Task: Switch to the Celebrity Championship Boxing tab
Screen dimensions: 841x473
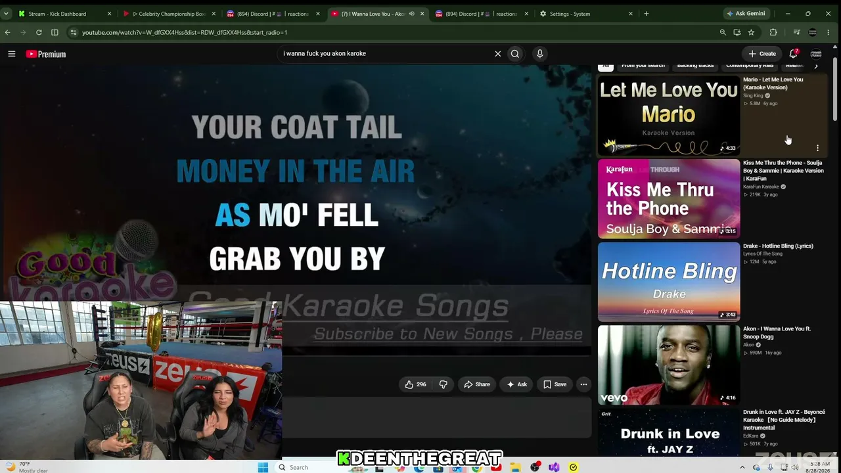Action: pos(169,14)
